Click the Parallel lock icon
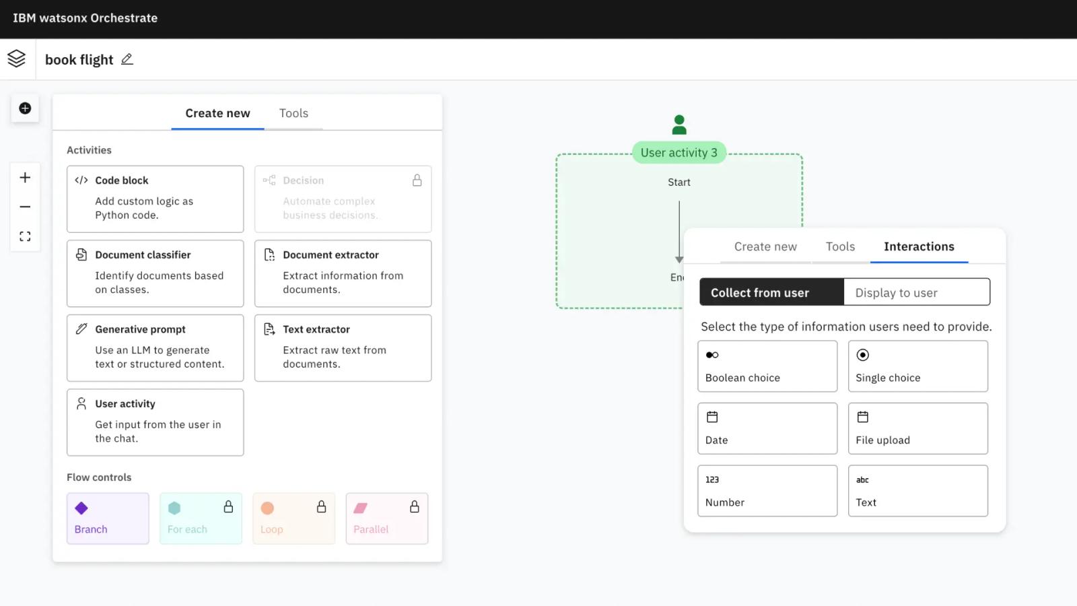 click(x=415, y=506)
